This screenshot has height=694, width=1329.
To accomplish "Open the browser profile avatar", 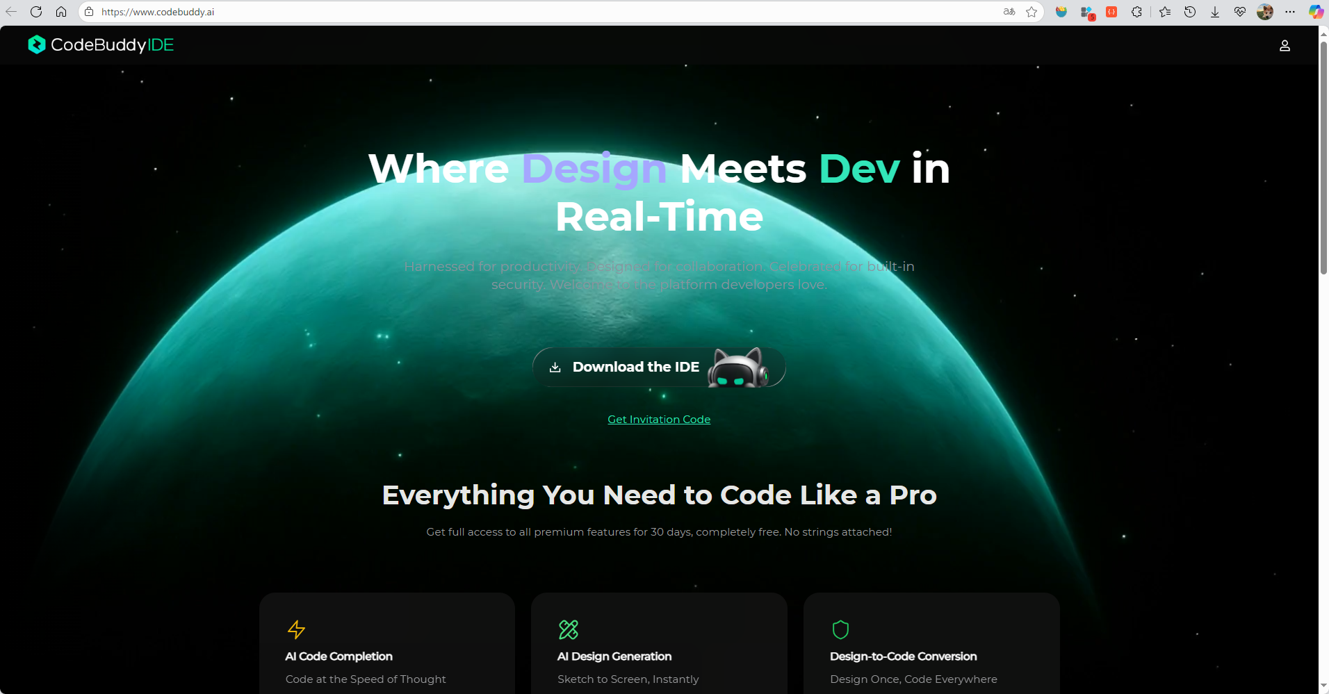I will (1265, 12).
